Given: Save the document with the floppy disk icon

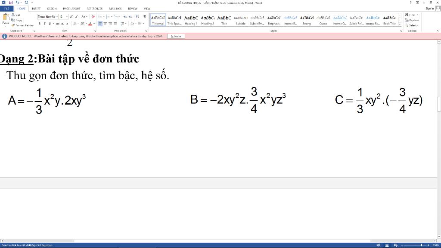Looking at the screenshot, I should [x=11, y=3].
